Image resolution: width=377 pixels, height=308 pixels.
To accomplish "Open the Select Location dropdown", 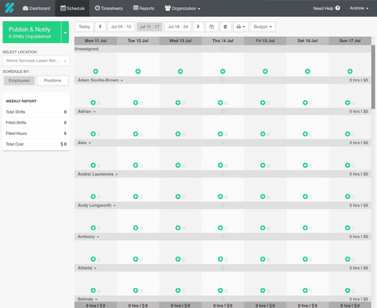I will 36,61.
